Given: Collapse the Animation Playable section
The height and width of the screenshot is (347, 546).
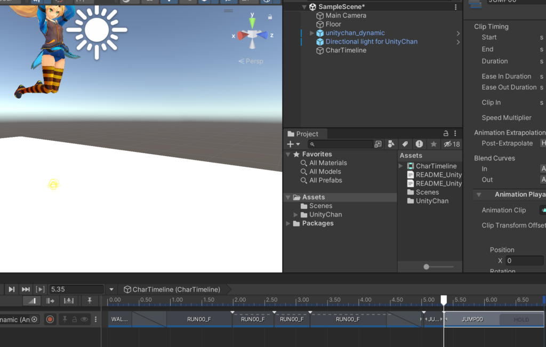Looking at the screenshot, I should [x=479, y=195].
